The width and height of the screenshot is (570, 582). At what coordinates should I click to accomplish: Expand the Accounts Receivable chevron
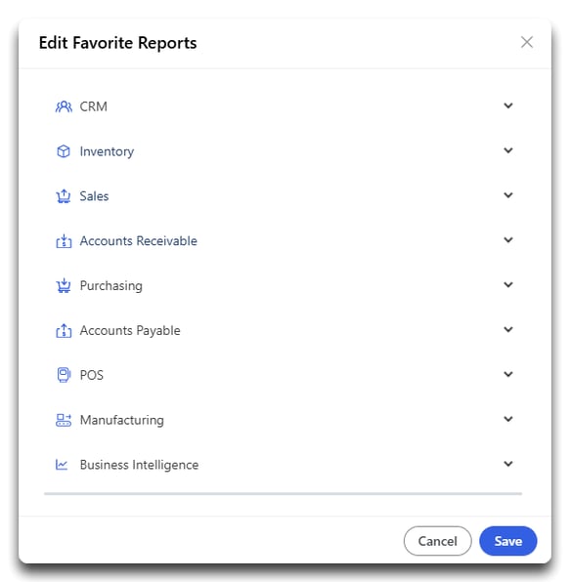point(508,240)
